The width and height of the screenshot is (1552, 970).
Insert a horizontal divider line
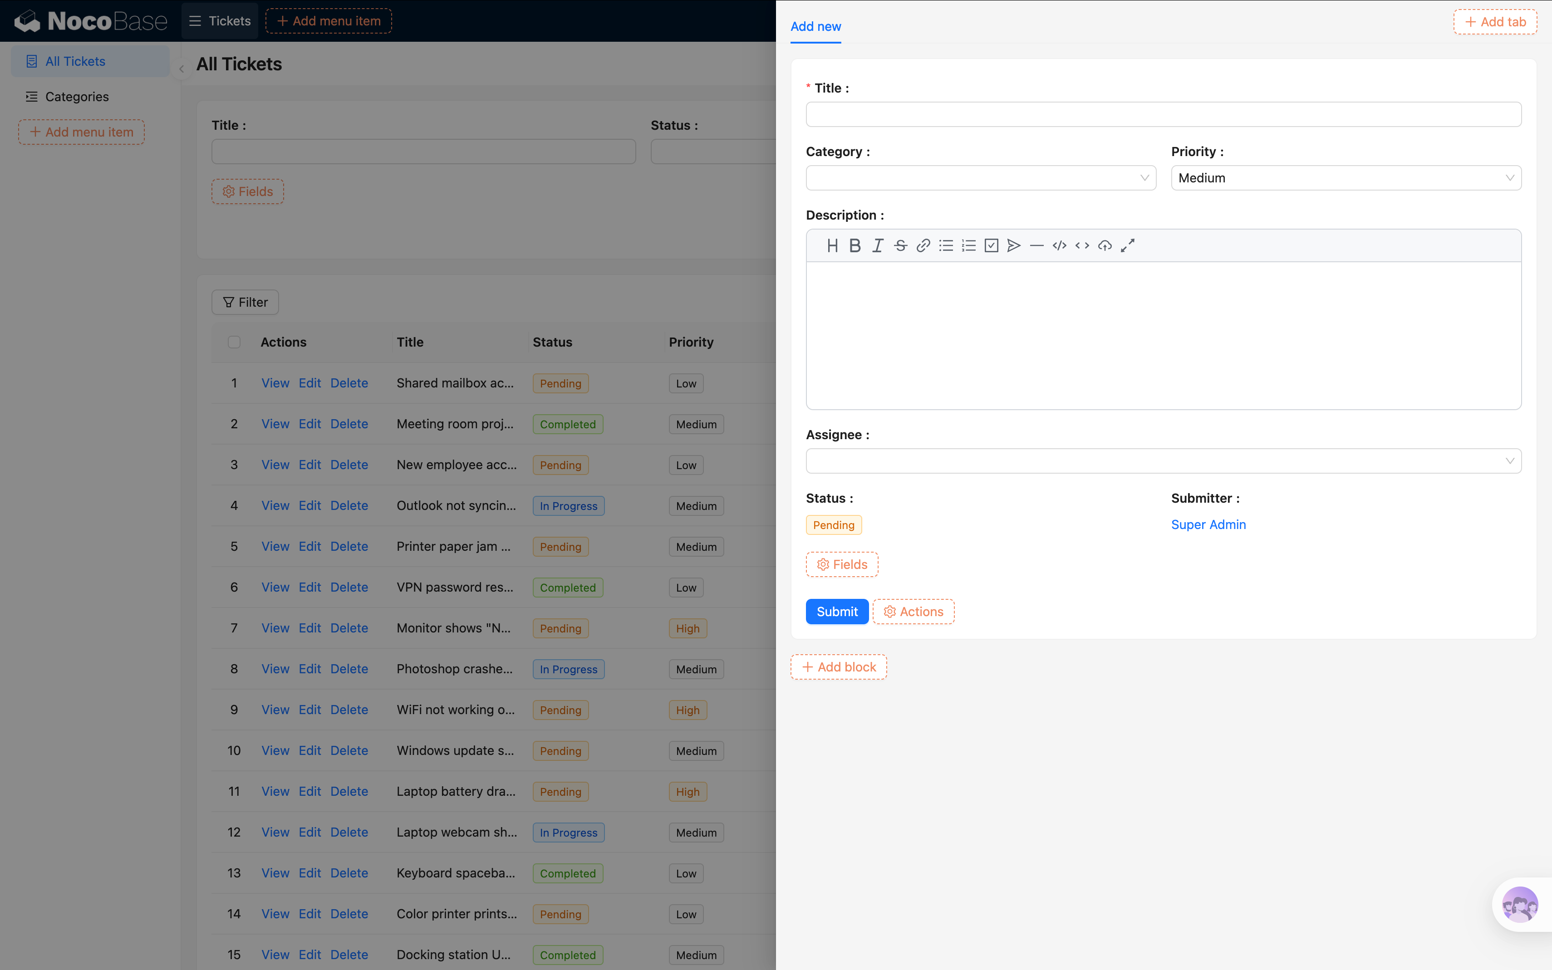click(1036, 246)
